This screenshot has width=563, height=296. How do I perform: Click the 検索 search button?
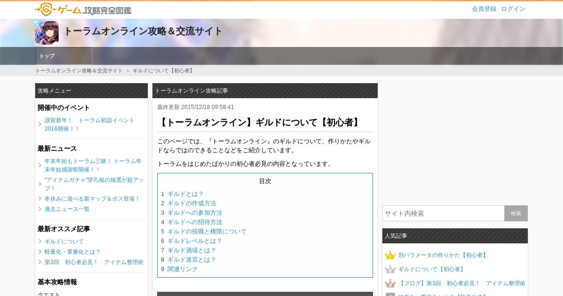coord(516,213)
